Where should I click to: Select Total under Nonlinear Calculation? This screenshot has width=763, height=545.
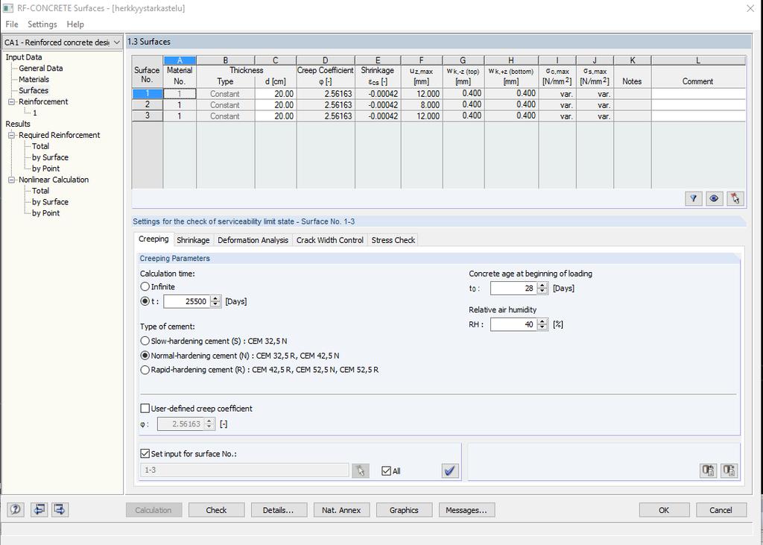tap(40, 191)
